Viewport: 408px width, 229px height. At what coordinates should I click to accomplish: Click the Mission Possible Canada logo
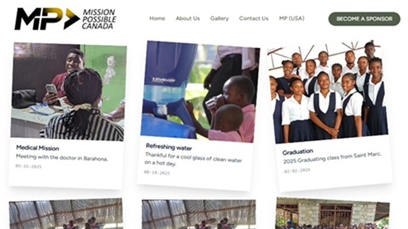65,19
